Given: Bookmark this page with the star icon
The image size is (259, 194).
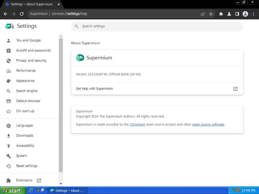Looking at the screenshot, I should coord(211,14).
